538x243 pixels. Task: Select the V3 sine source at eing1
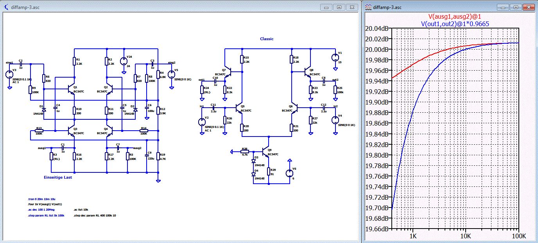10,74
